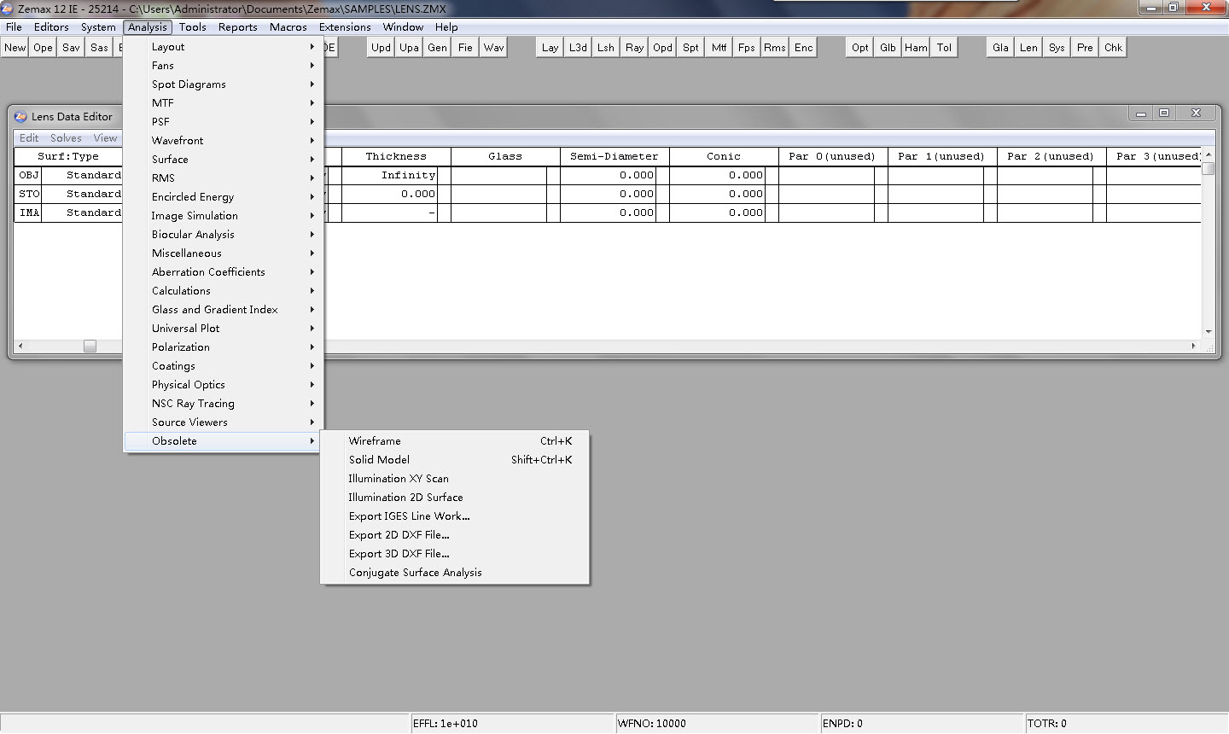Click the Lens Data Editor horizontal scrollbar thumb

click(x=90, y=346)
